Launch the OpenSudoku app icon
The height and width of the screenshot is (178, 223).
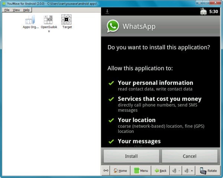(x=48, y=20)
